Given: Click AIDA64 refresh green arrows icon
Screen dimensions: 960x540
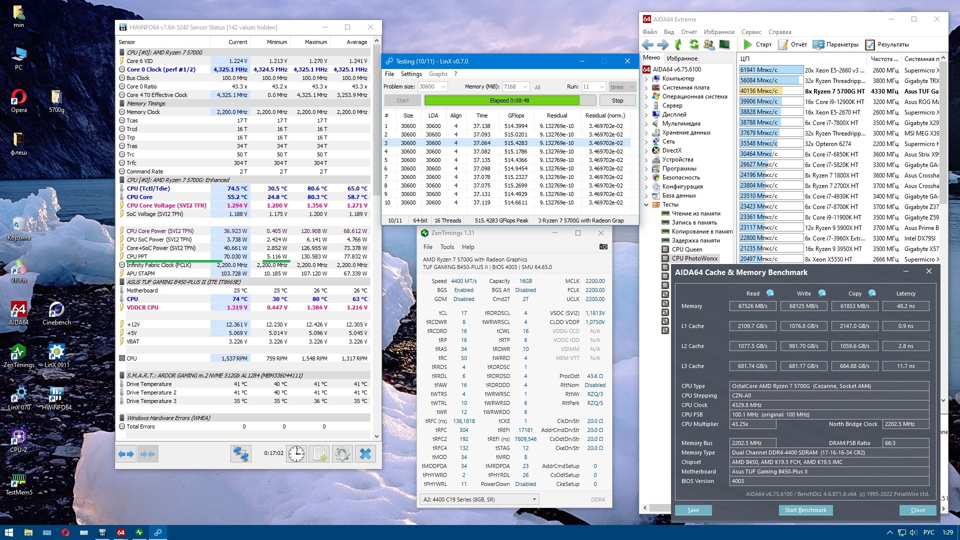Looking at the screenshot, I should click(x=693, y=44).
